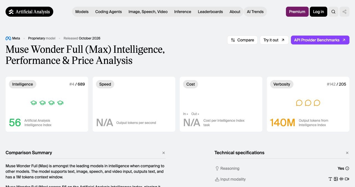
Task: Click the Meta creator link
Action: pyautogui.click(x=13, y=38)
